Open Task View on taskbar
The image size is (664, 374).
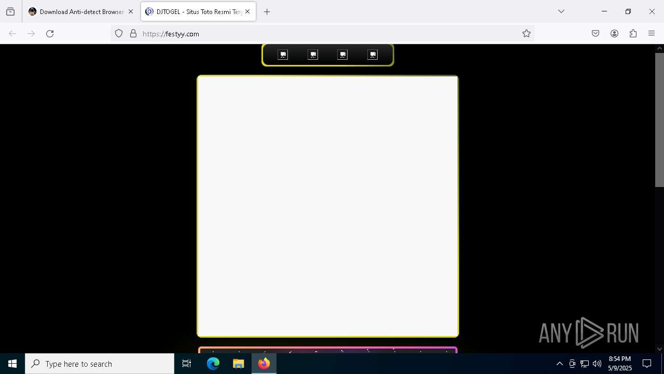(x=187, y=364)
